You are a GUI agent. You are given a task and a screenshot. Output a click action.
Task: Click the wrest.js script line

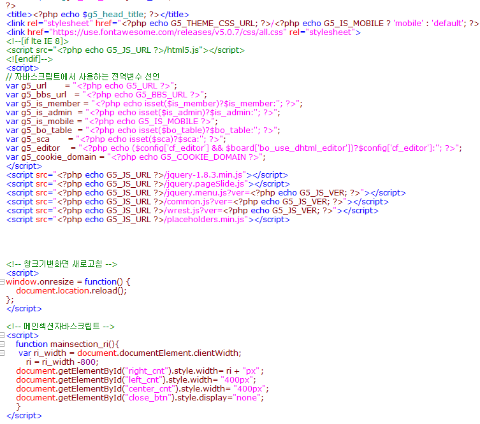tap(193, 211)
